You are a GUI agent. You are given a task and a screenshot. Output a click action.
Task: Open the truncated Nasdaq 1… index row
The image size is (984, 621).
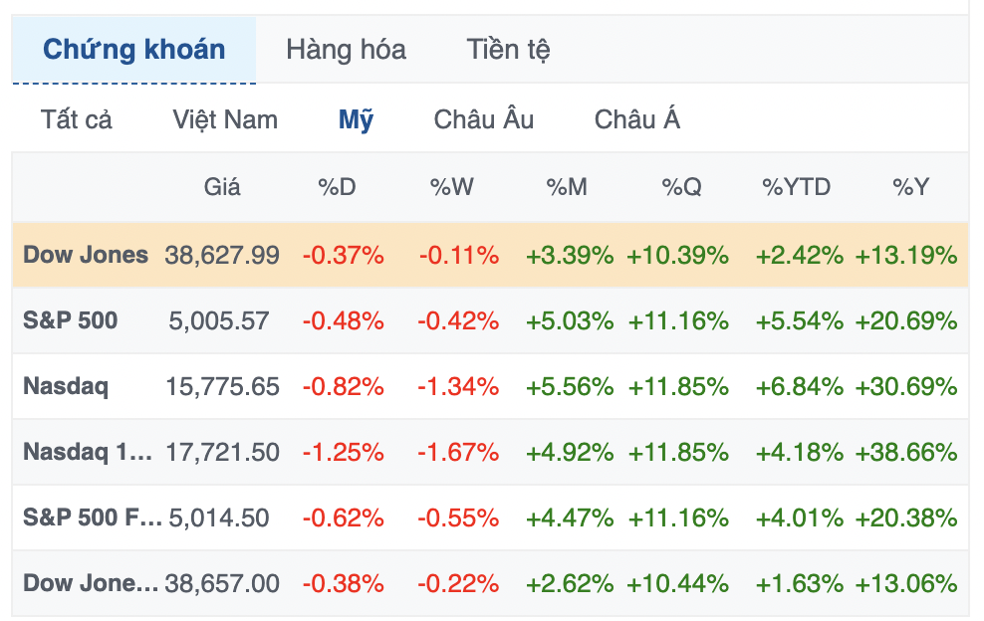pyautogui.click(x=88, y=452)
